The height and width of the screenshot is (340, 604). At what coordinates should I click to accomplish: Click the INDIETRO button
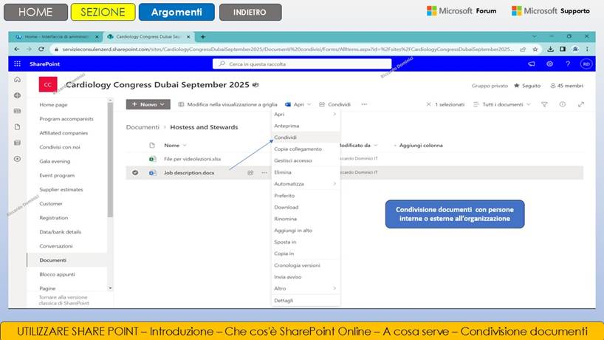[x=250, y=12]
